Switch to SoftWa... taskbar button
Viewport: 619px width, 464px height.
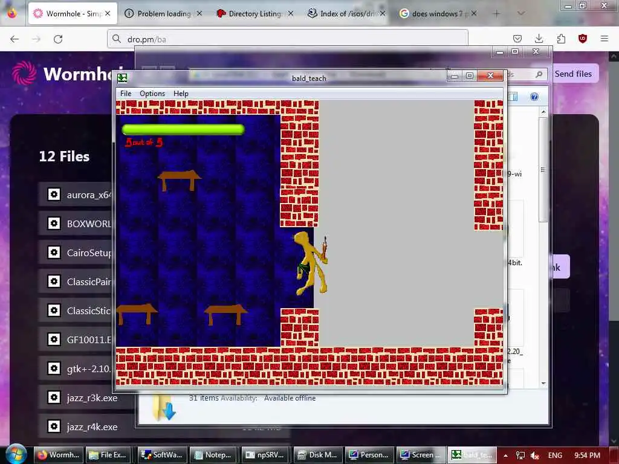(162, 455)
